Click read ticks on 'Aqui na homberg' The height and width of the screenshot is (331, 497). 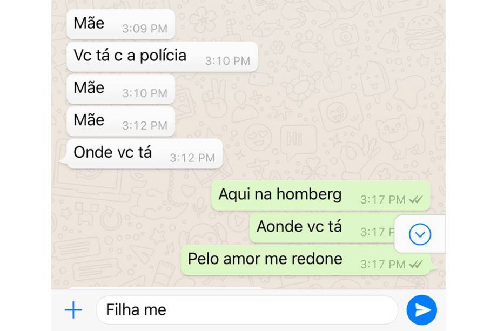click(415, 200)
